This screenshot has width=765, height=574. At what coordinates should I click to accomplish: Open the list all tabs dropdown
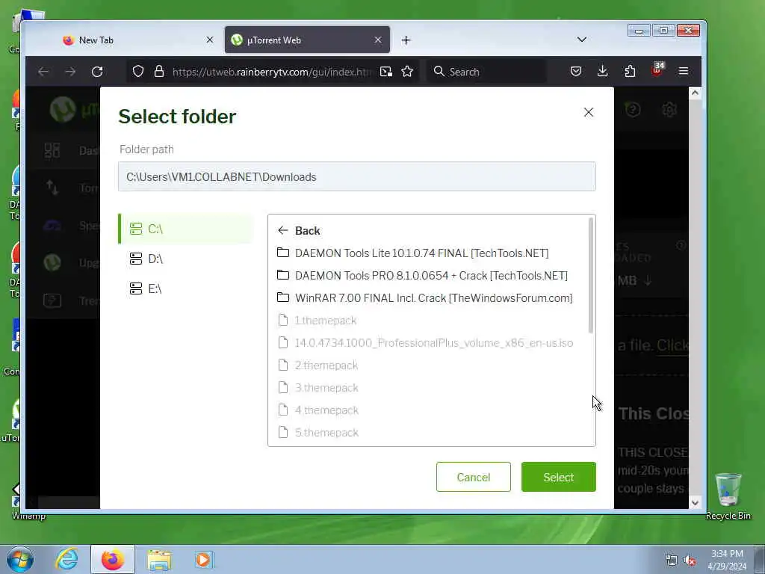point(581,40)
